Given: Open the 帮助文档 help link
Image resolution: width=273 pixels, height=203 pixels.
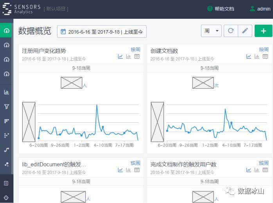Looking at the screenshot, I should click(221, 9).
